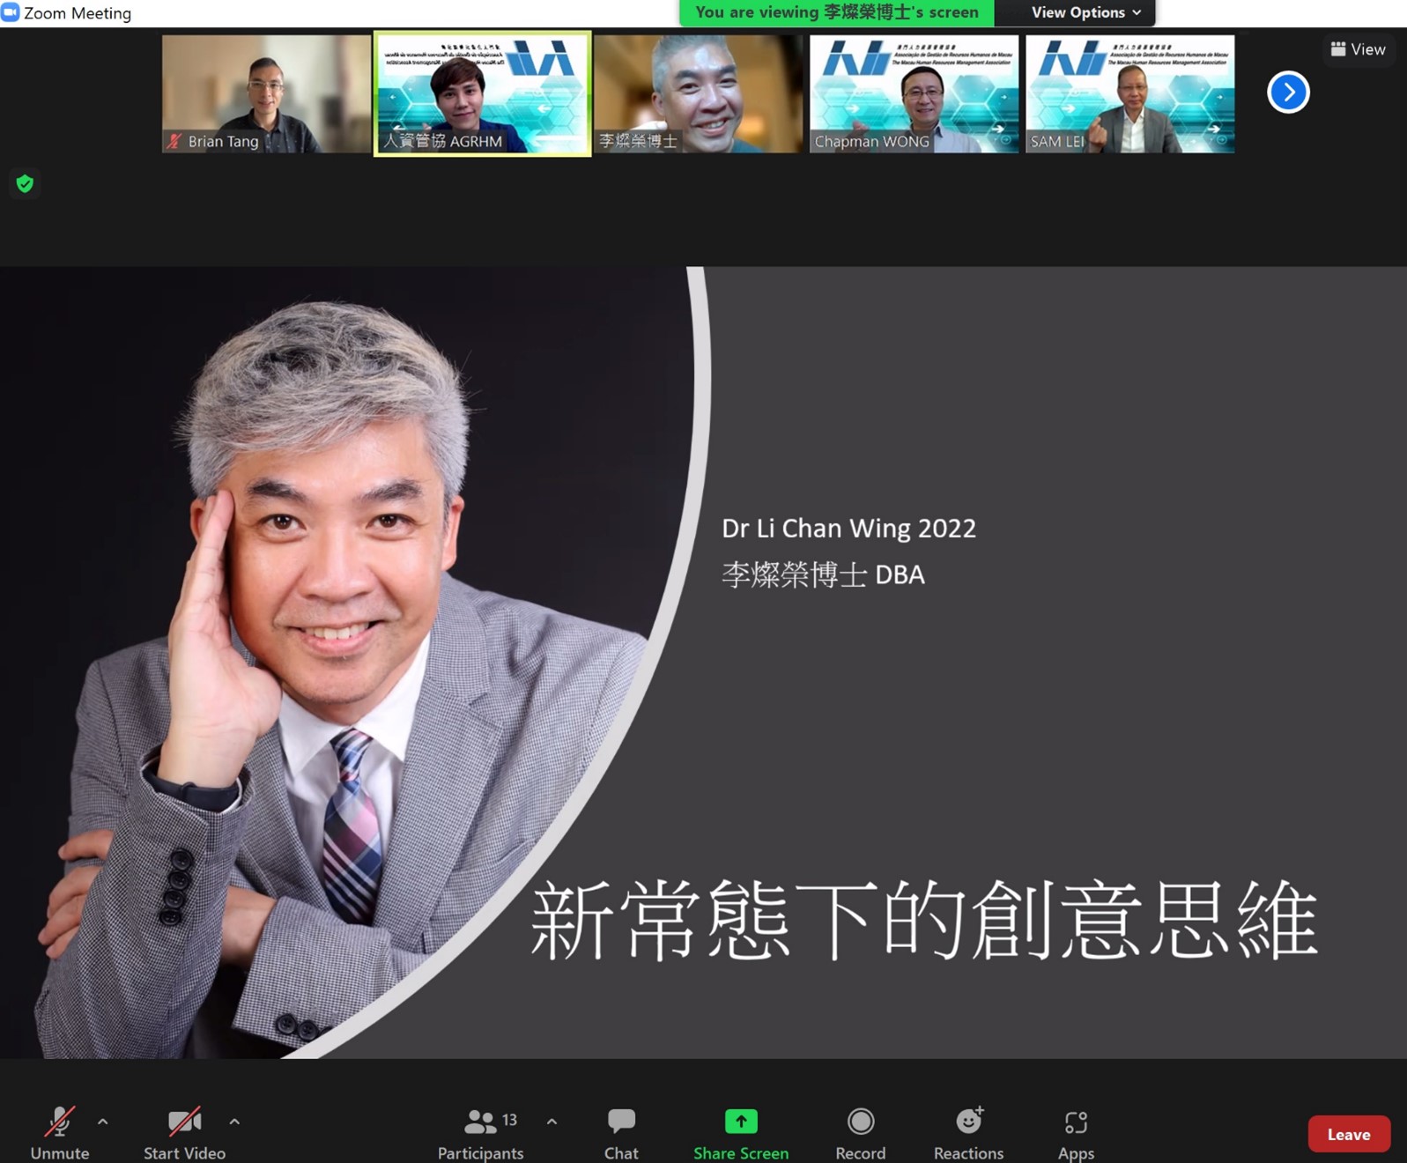This screenshot has height=1163, width=1407.
Task: Open the Apps panel
Action: pos(1076,1133)
